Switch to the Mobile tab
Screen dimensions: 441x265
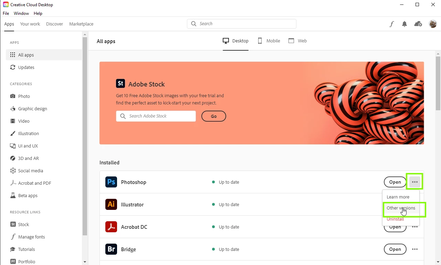coord(269,41)
